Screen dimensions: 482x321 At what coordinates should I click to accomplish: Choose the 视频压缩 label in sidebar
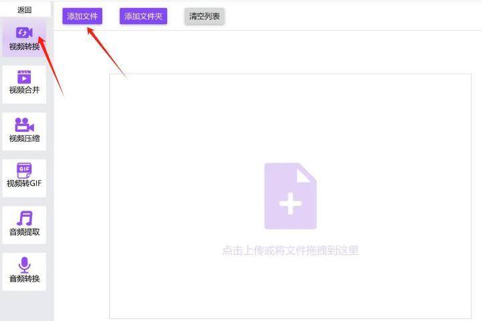[x=24, y=138]
